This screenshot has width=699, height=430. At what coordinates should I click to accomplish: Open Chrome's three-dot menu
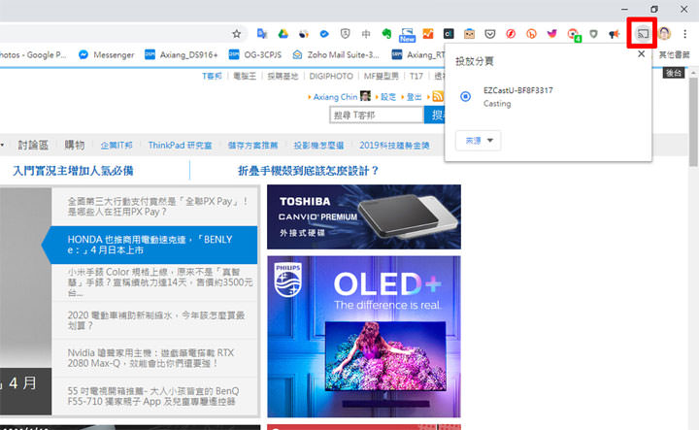(x=686, y=33)
